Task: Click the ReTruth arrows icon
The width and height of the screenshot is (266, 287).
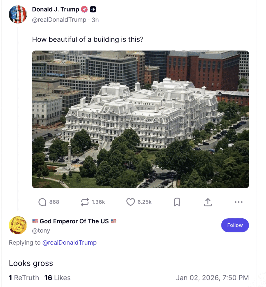Action: pyautogui.click(x=84, y=202)
